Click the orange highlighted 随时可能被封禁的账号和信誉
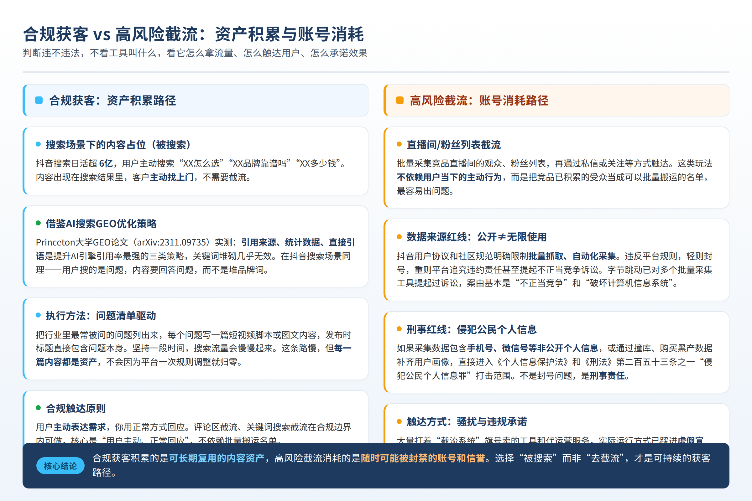The height and width of the screenshot is (501, 752). [x=423, y=458]
